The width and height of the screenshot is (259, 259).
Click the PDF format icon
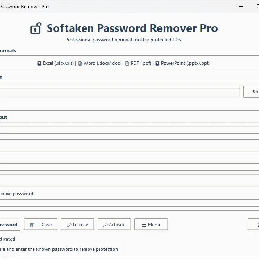pos(127,64)
